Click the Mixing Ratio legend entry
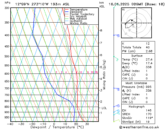This screenshot has width=167, height=129. click(76, 23)
